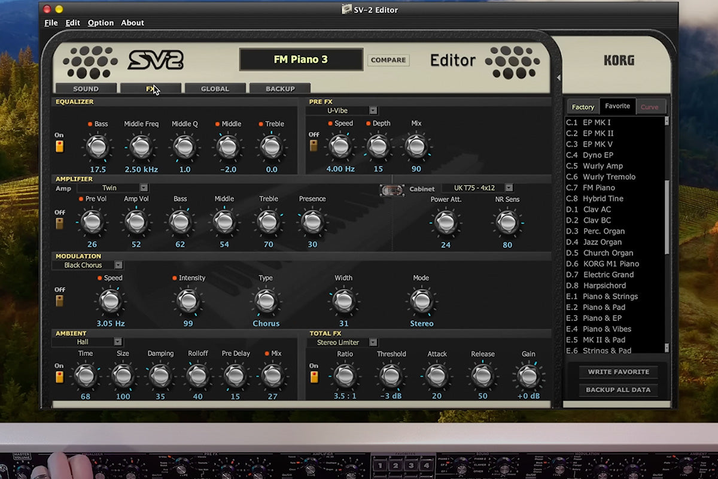This screenshot has width=718, height=479.
Task: Click the amp-cabinet link icon
Action: coord(391,190)
